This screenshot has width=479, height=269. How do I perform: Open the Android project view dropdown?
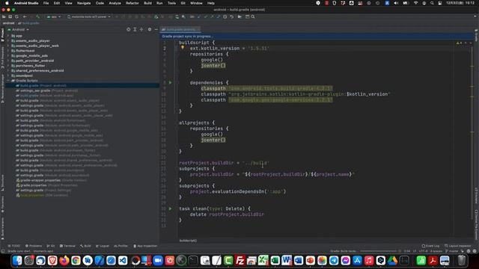[18, 30]
